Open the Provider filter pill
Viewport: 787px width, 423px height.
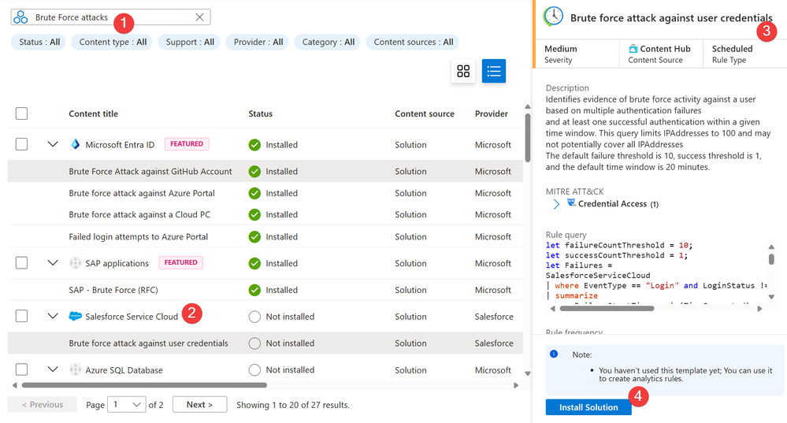point(258,43)
